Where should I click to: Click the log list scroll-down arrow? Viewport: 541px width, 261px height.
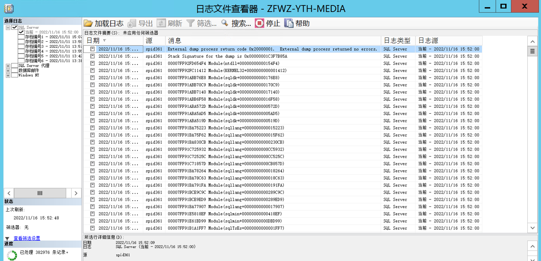pos(532,228)
